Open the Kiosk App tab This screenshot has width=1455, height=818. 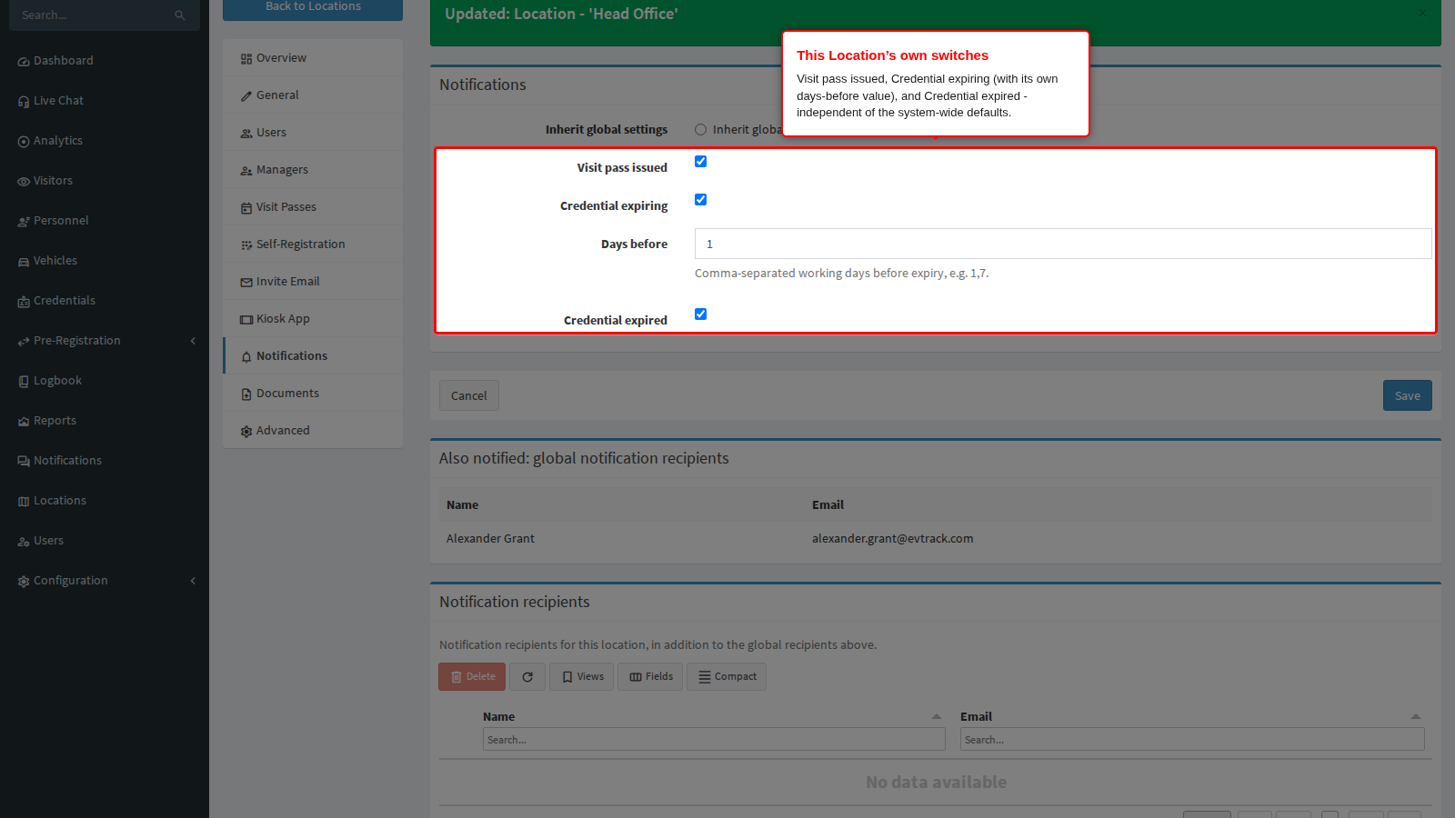pos(313,319)
